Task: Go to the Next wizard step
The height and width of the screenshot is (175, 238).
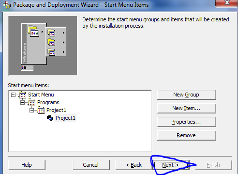Action: tap(171, 165)
